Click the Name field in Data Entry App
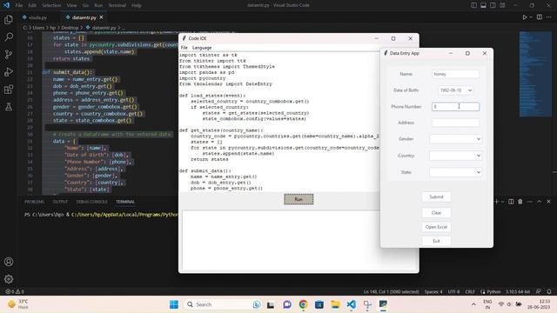 coord(456,74)
